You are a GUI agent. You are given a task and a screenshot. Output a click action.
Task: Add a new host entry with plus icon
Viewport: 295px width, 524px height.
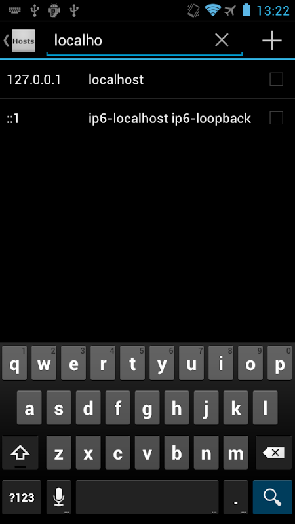[x=272, y=41]
